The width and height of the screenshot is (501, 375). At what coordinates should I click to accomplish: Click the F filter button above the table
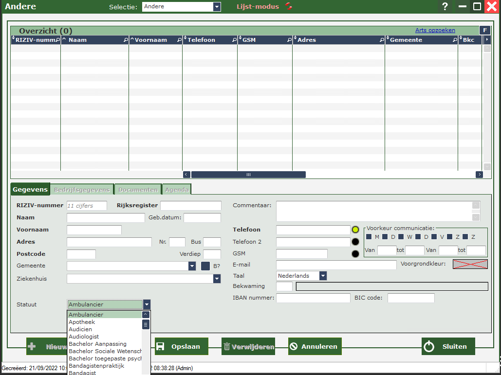click(484, 30)
